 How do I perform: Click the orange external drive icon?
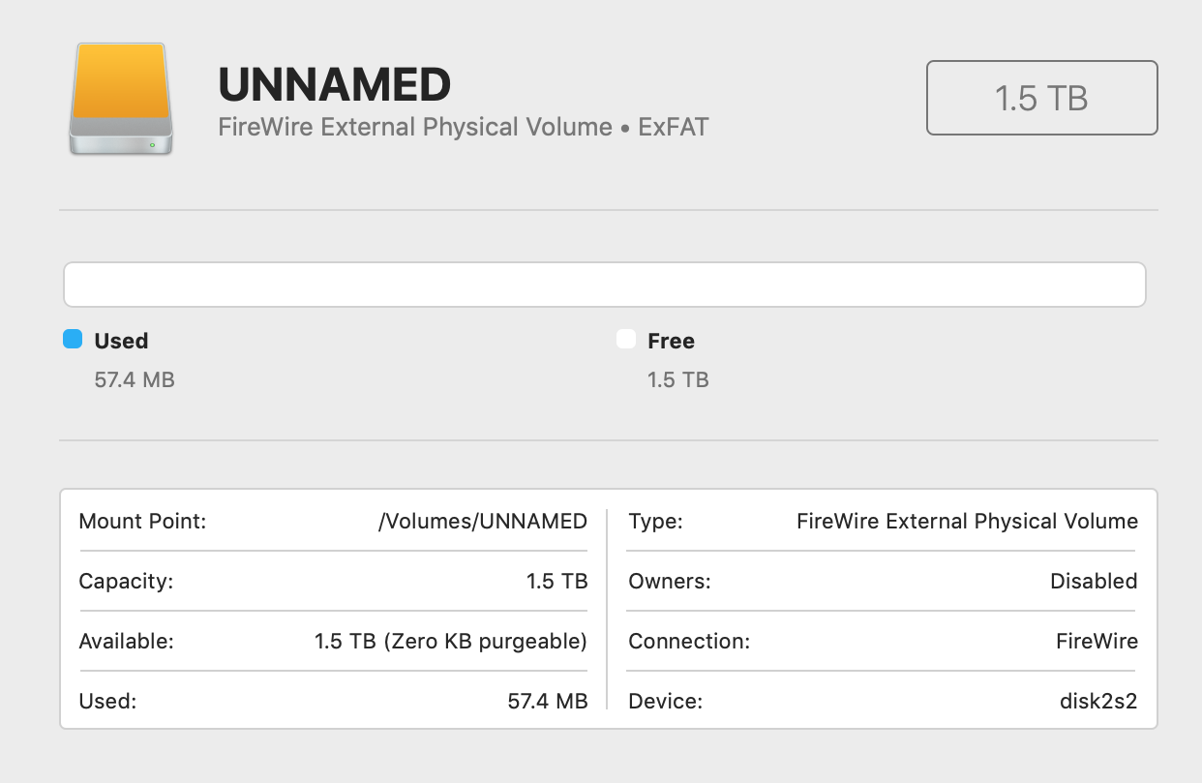point(121,98)
